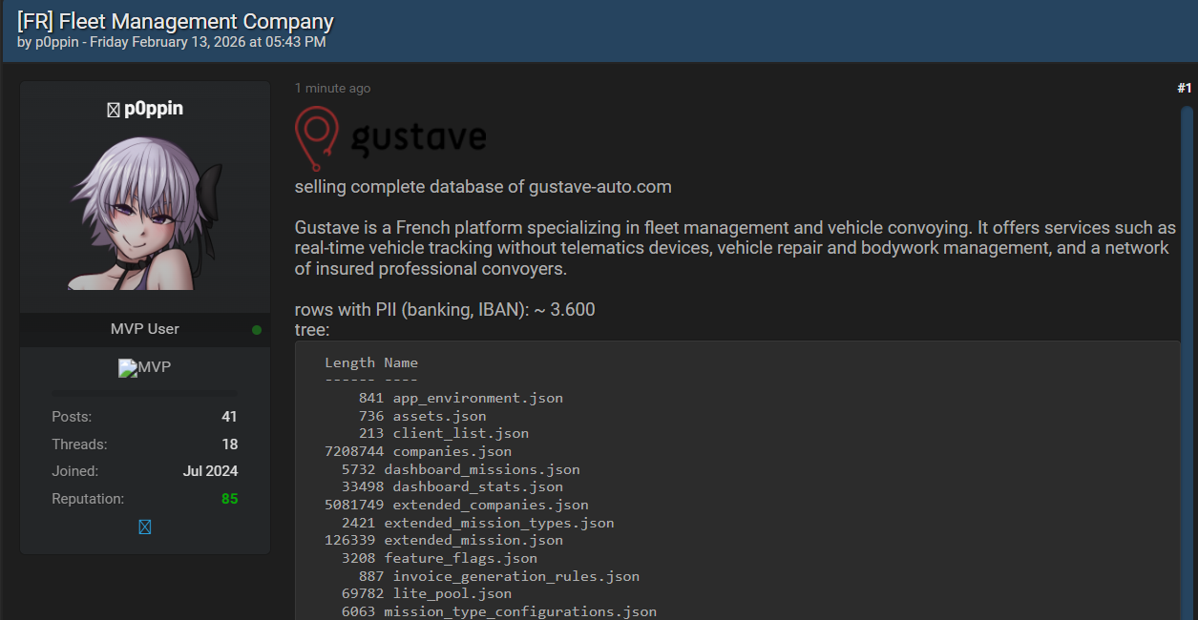Click the Joined date Jul 2024

pos(210,471)
